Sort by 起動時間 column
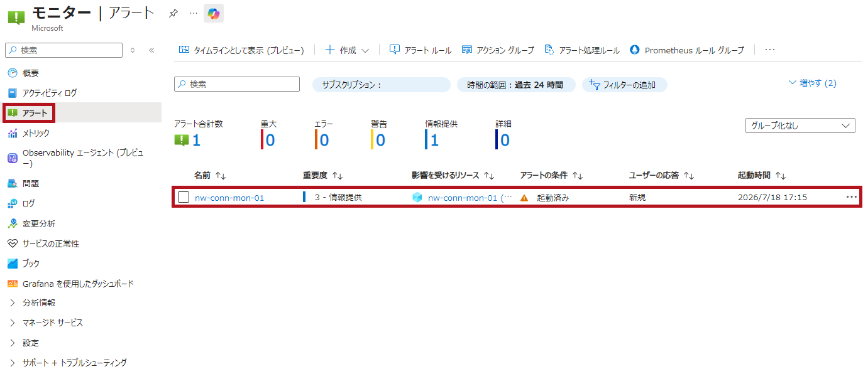The width and height of the screenshot is (863, 374). click(x=762, y=176)
